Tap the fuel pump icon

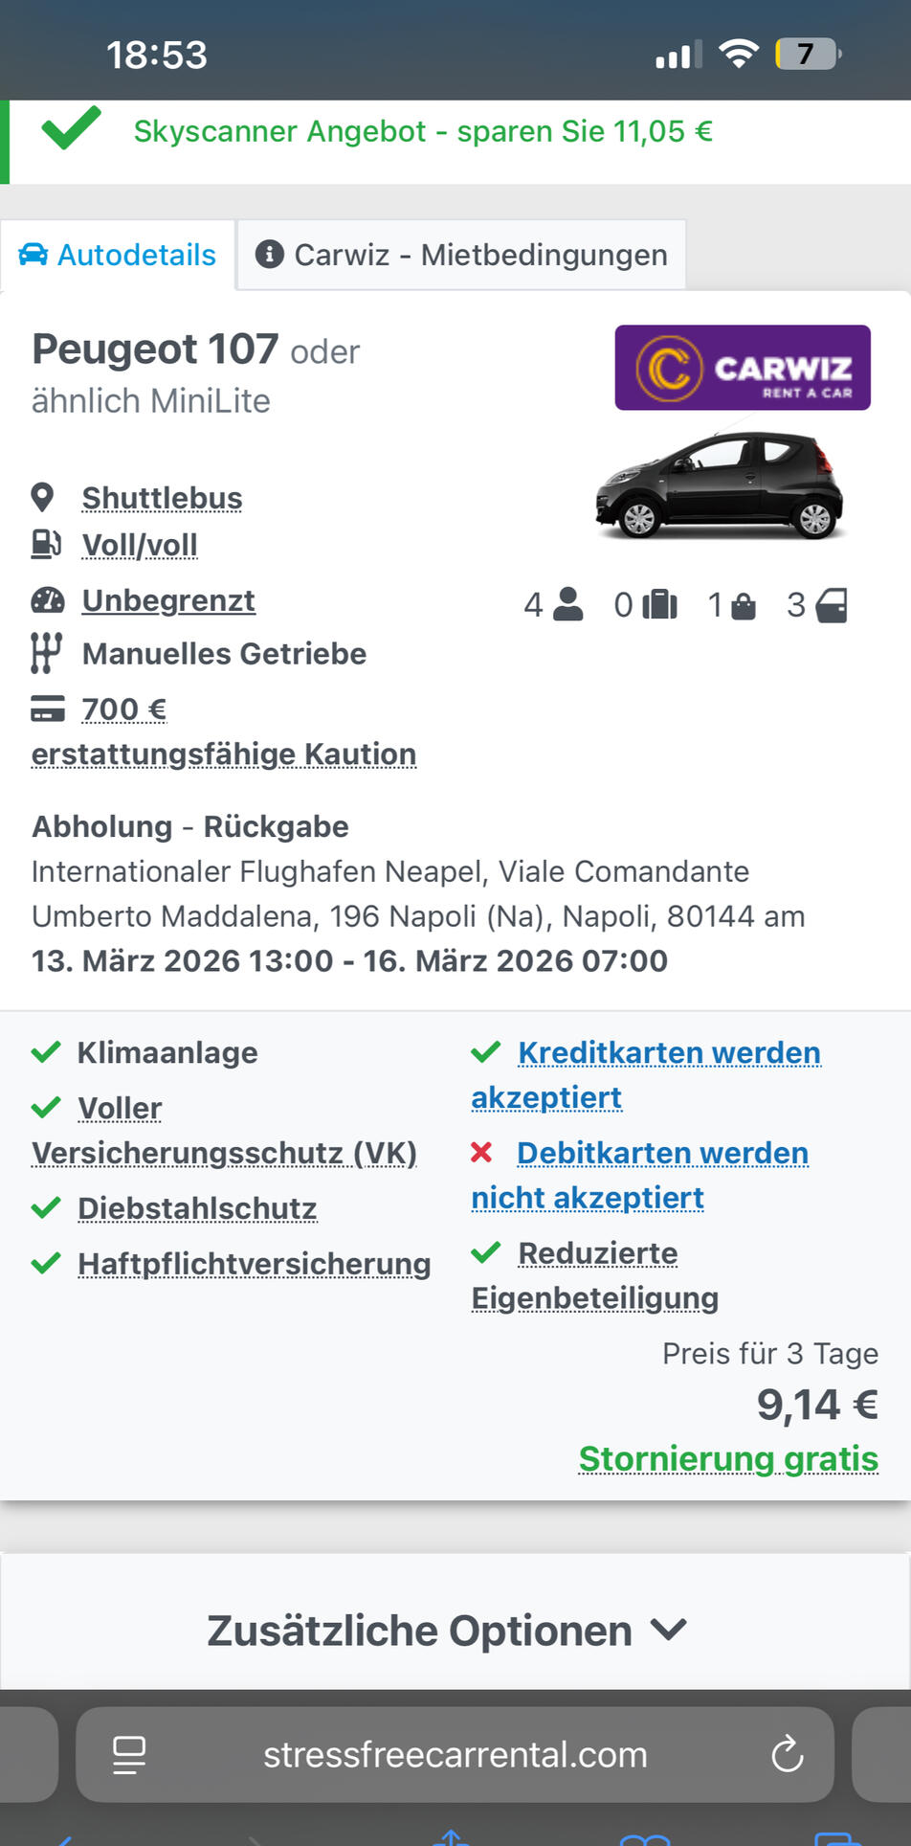click(46, 544)
